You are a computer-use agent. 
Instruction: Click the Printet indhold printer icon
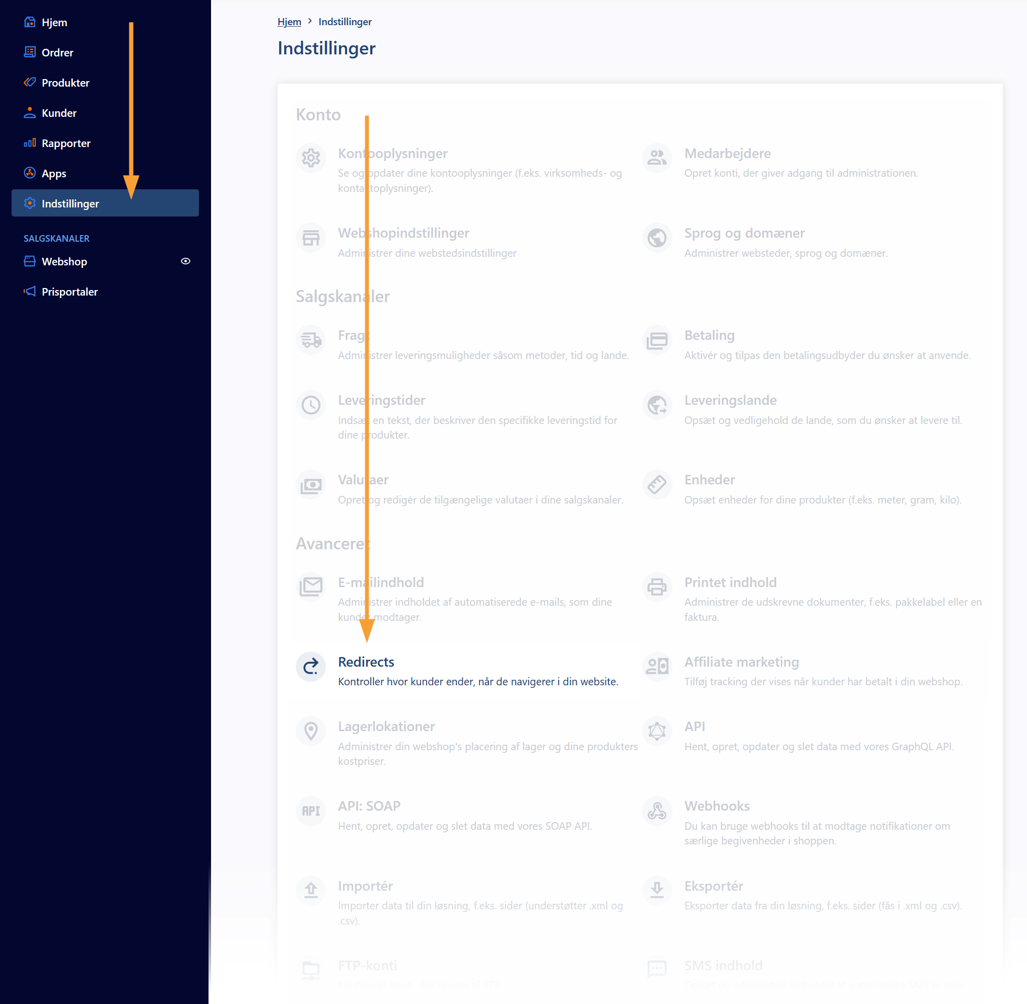coord(657,587)
